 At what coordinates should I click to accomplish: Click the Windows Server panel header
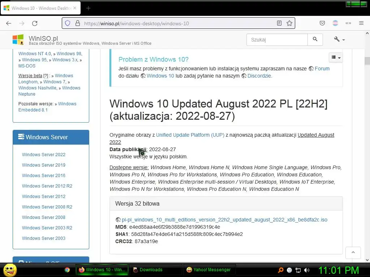pos(51,137)
